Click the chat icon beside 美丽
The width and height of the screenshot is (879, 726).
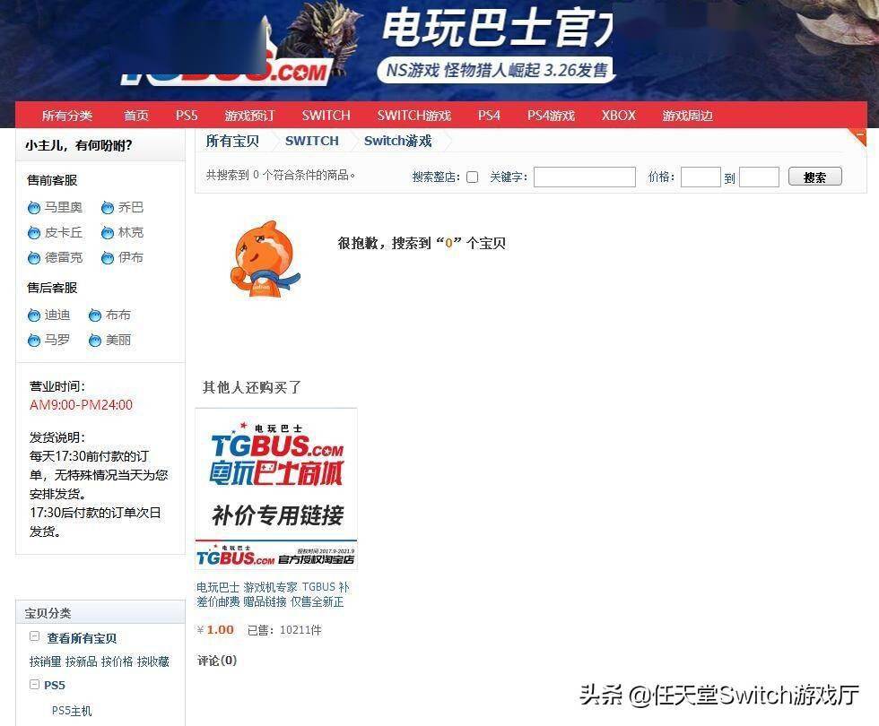tap(95, 341)
